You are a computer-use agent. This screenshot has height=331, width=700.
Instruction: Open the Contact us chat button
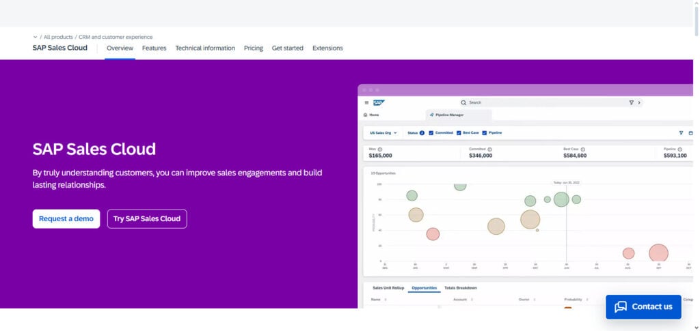[643, 306]
